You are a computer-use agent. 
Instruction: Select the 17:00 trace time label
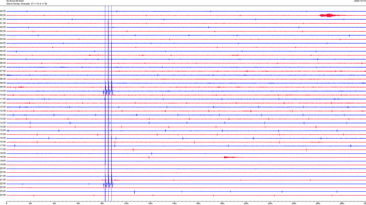(x=3, y=145)
